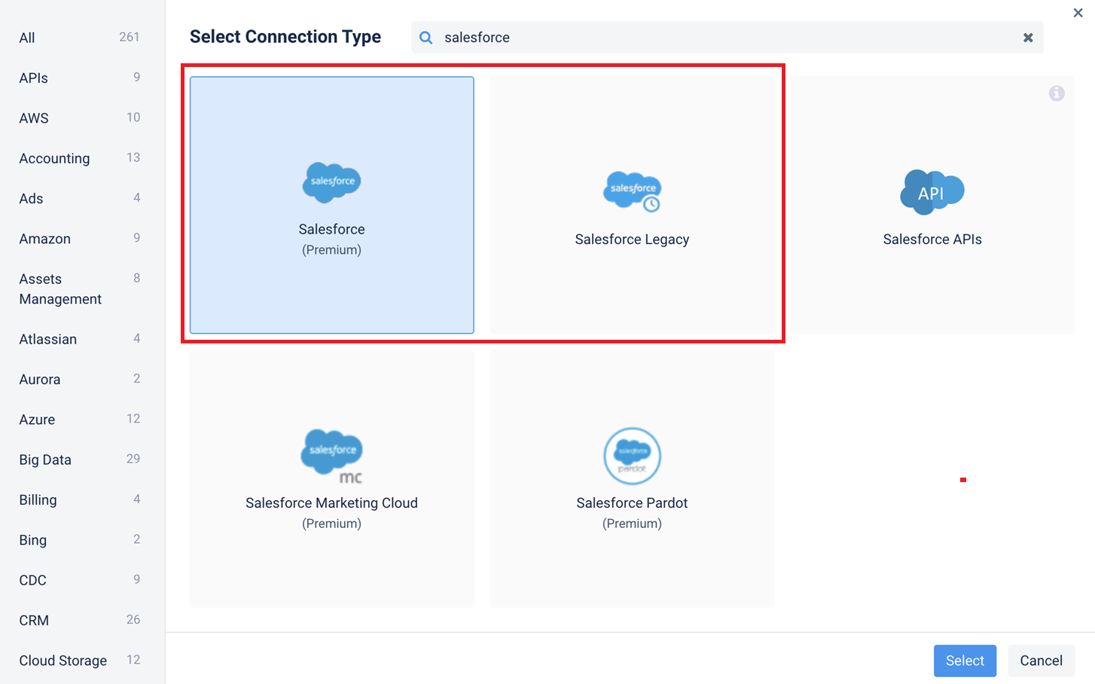Close the connection type dialog
This screenshot has width=1095, height=684.
pos(1078,13)
